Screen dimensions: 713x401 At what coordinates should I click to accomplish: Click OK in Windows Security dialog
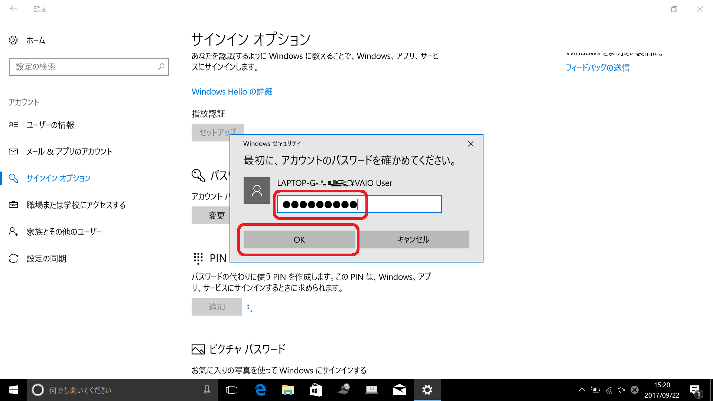point(299,239)
